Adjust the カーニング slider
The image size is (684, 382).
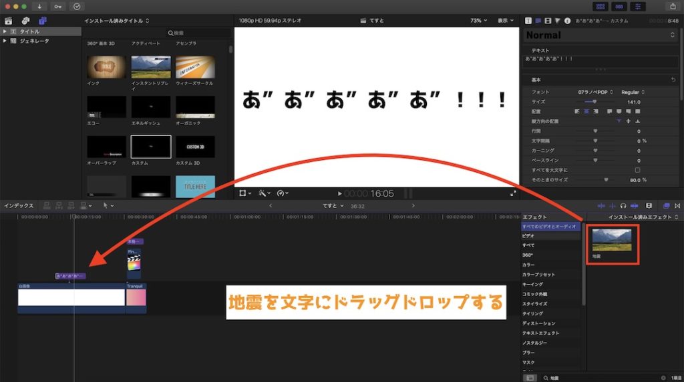tap(595, 150)
